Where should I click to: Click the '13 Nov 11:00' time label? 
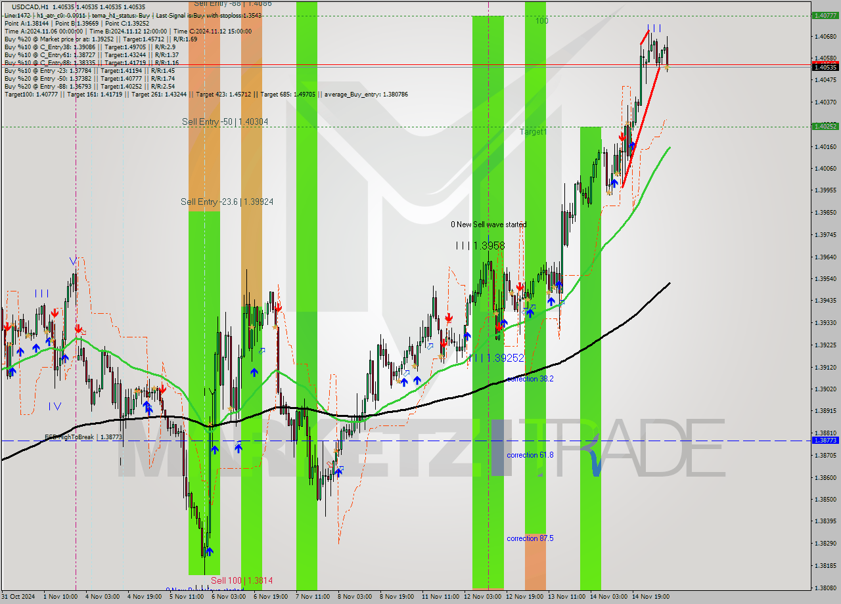click(566, 597)
